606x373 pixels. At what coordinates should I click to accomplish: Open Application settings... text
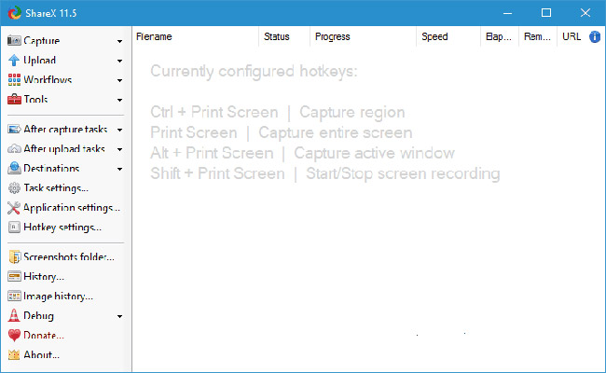(x=72, y=208)
